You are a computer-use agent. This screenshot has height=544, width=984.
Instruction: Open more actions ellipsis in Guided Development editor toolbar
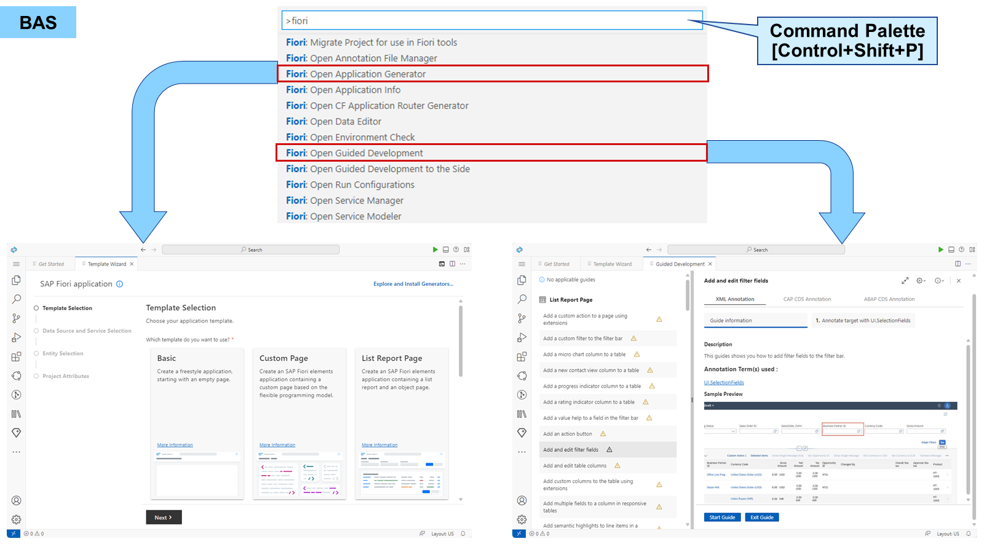point(969,264)
